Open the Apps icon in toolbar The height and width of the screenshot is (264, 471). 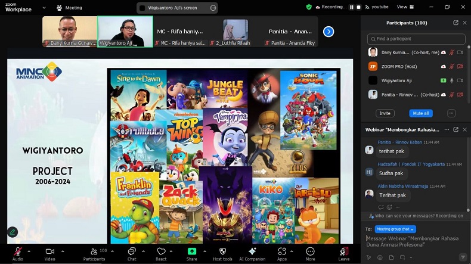282,251
